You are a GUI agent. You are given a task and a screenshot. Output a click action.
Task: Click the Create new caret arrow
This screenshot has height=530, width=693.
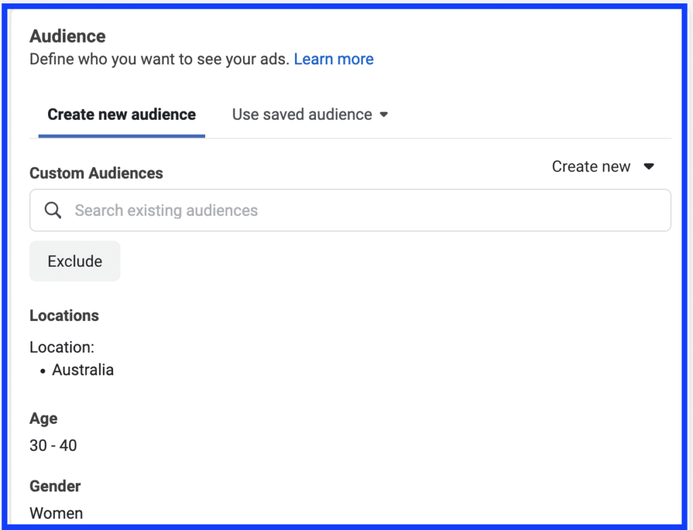pyautogui.click(x=648, y=167)
